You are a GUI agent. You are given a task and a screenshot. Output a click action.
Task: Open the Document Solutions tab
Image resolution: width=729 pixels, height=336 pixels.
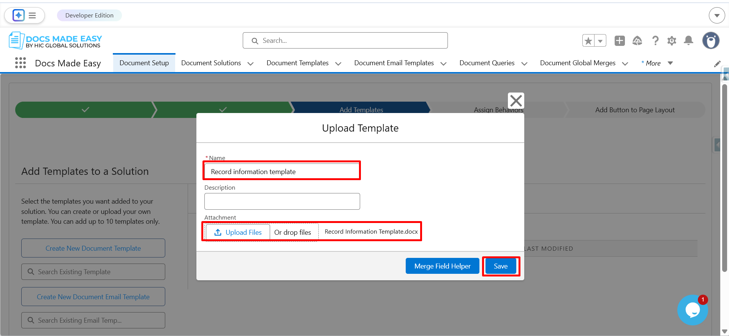211,63
